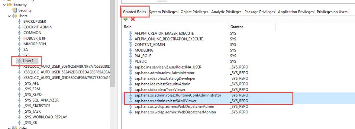
Task: Select the WebDispatcherMonitor role row
Action: [175, 112]
